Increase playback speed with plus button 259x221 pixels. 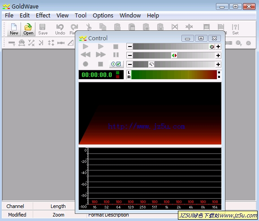[x=218, y=64]
